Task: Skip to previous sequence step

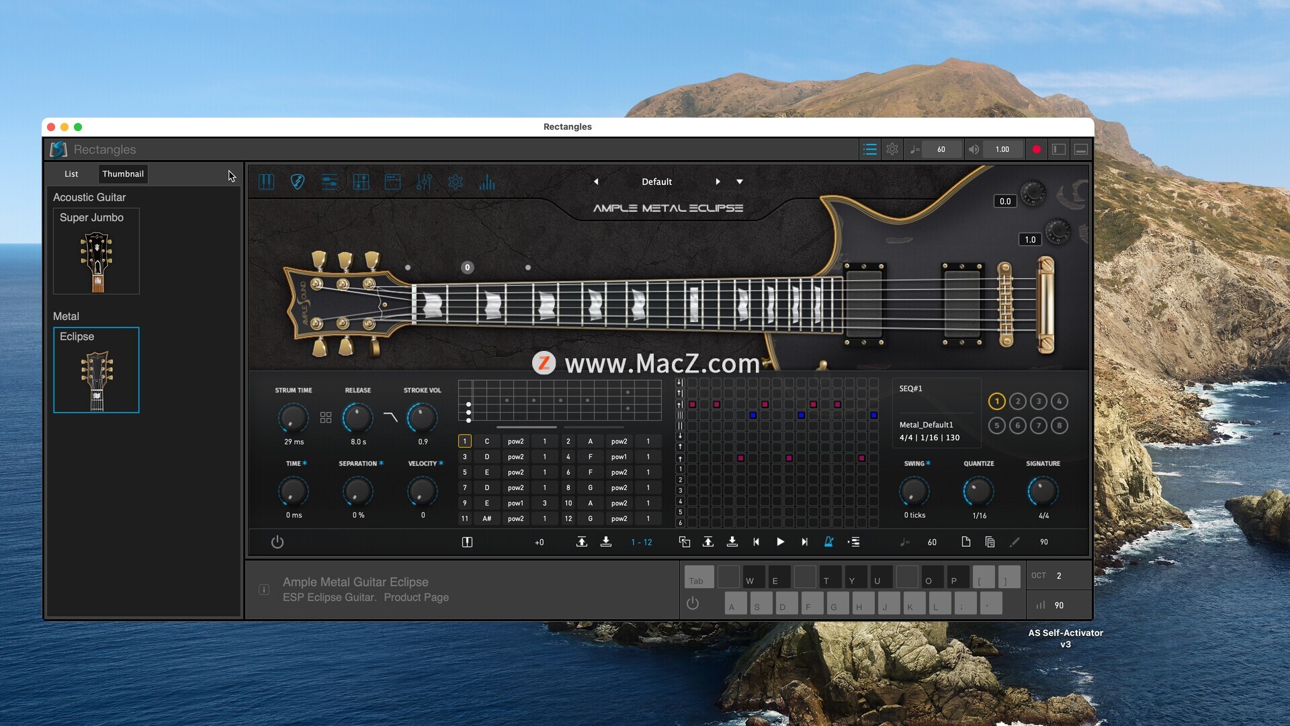Action: point(757,542)
